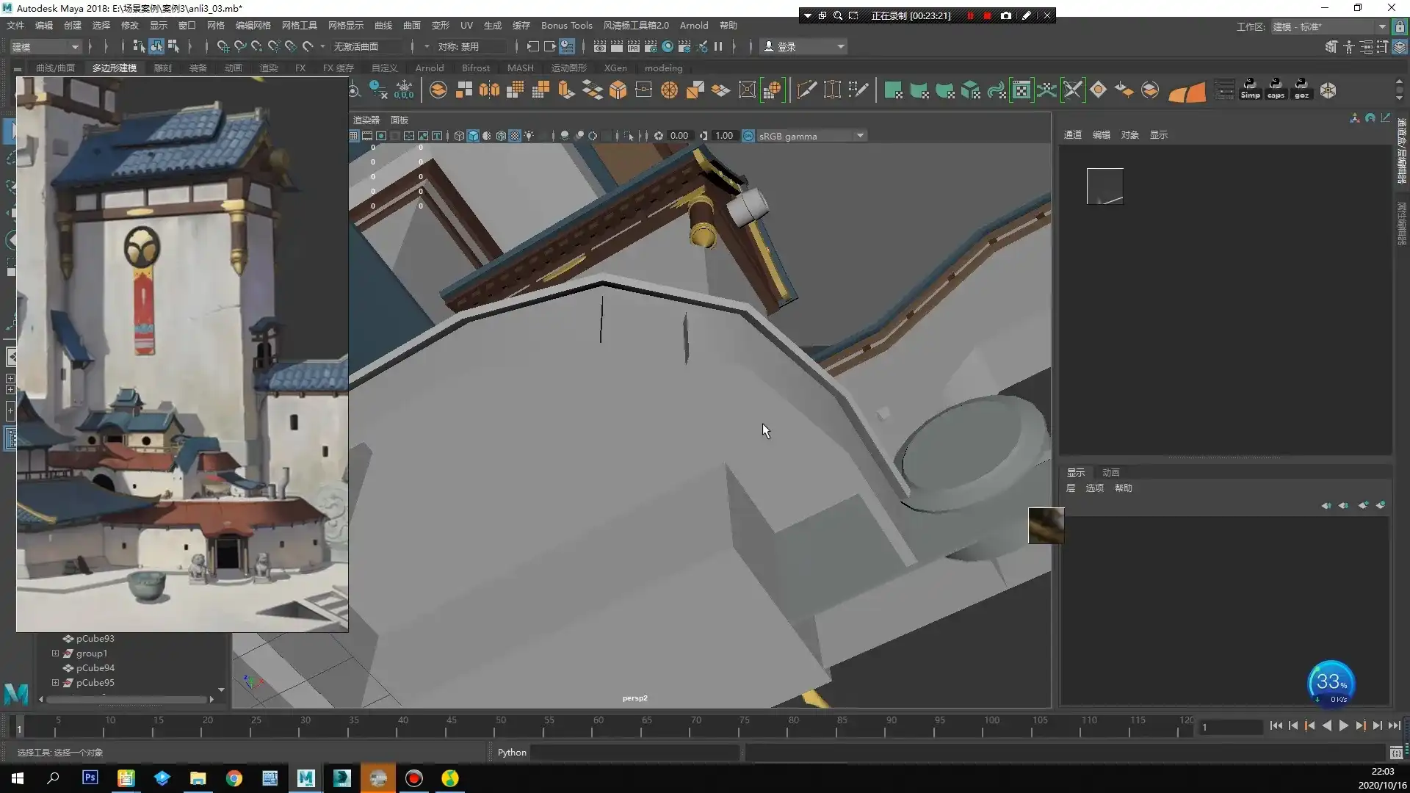
Task: Click the Mirror geometry shelf icon
Action: pyautogui.click(x=489, y=90)
